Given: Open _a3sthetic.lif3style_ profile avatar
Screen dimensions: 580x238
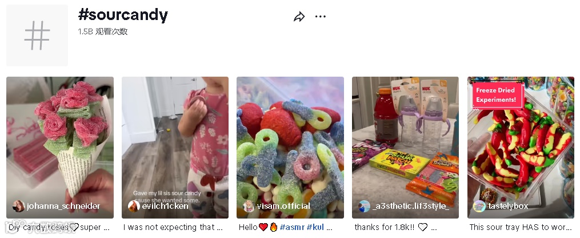Looking at the screenshot, I should click(x=365, y=206).
